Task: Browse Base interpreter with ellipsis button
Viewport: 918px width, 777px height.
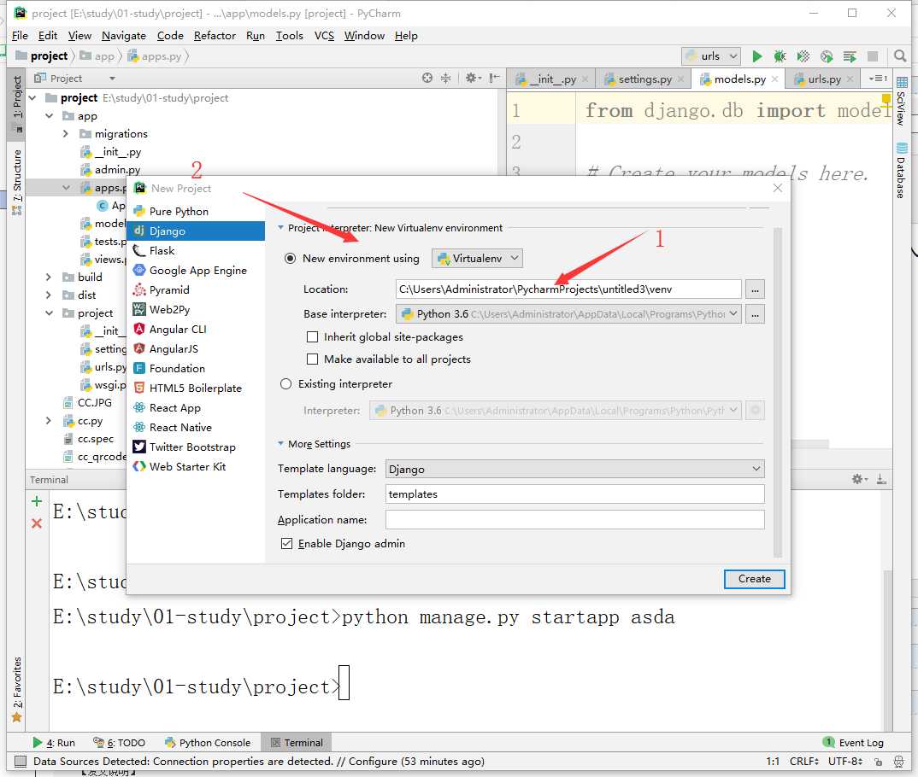Action: coord(756,314)
